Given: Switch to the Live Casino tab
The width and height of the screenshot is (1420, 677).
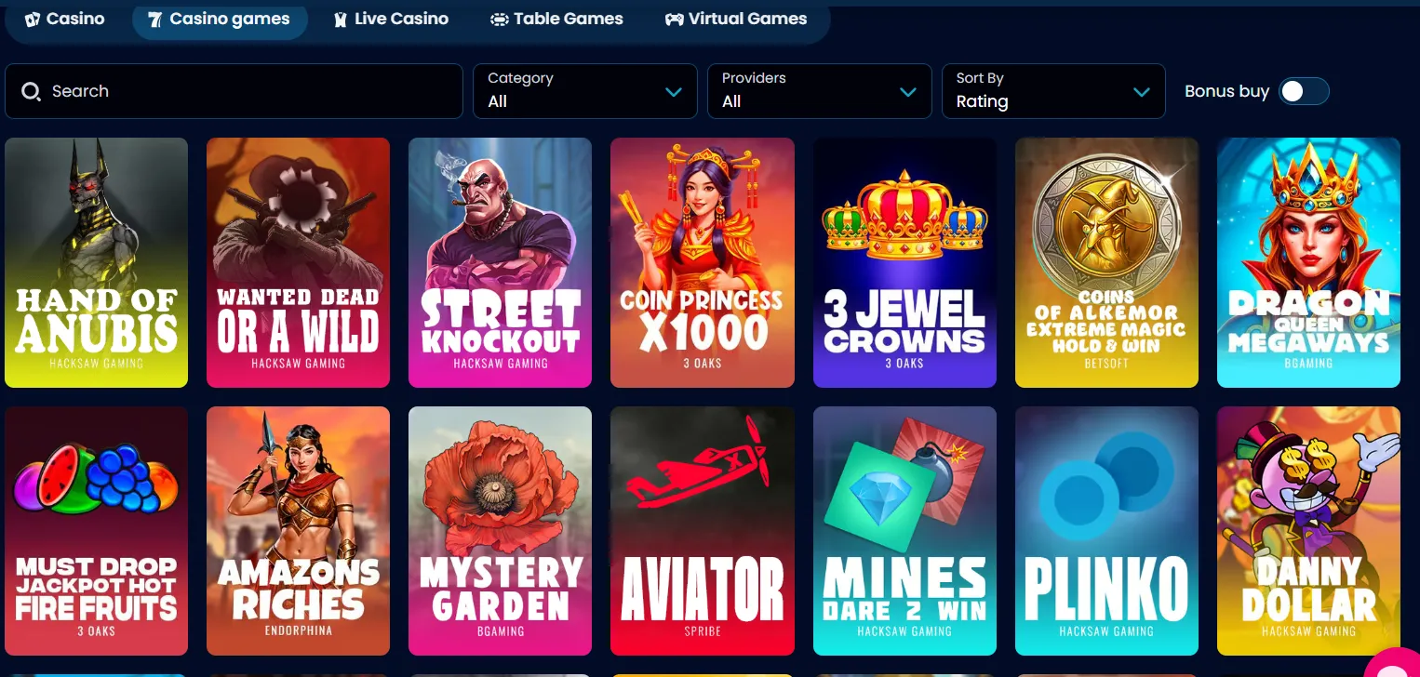Looking at the screenshot, I should tap(391, 19).
